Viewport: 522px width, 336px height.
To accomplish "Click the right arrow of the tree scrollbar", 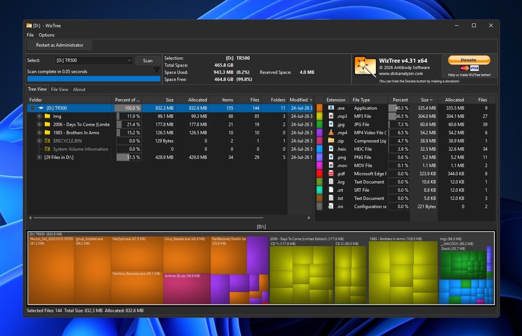I will point(309,217).
